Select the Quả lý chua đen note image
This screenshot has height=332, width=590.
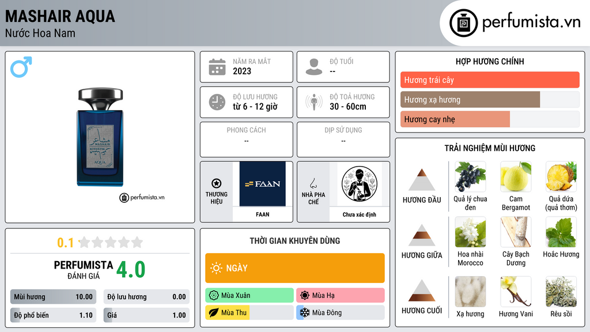point(470,177)
